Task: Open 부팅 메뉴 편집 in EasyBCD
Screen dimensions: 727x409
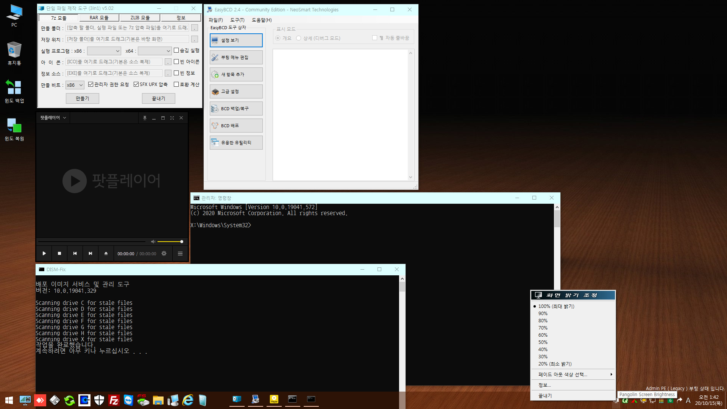Action: pos(236,57)
